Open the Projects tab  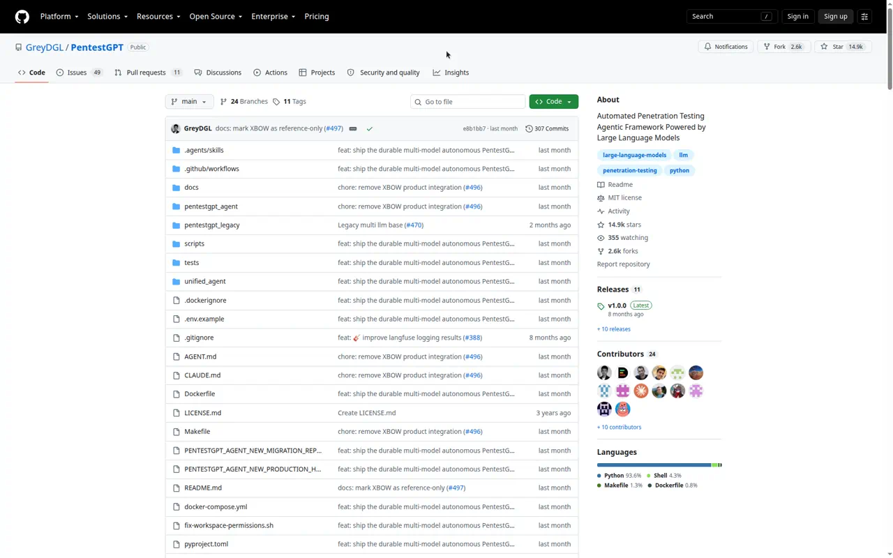click(x=317, y=73)
